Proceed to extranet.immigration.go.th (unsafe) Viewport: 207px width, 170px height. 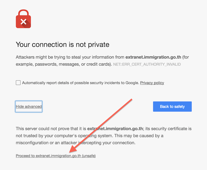click(x=56, y=156)
